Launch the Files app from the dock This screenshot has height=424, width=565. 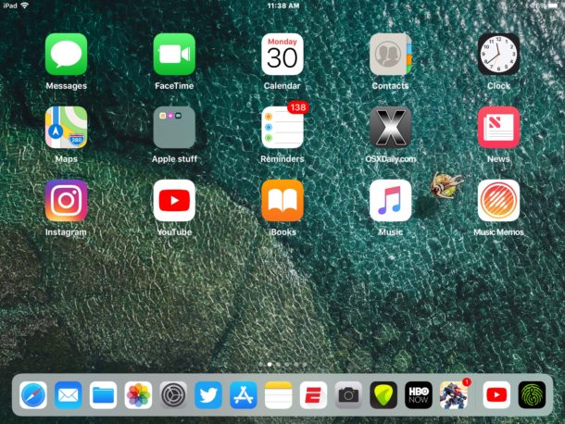103,395
